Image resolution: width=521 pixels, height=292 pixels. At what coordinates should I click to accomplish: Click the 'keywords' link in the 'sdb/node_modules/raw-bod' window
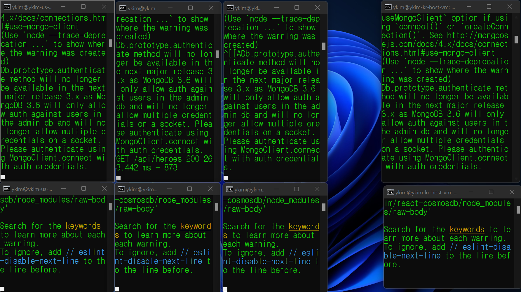83,226
